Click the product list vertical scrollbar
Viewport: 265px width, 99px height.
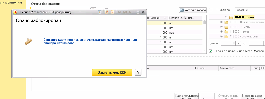[x=204, y=35]
